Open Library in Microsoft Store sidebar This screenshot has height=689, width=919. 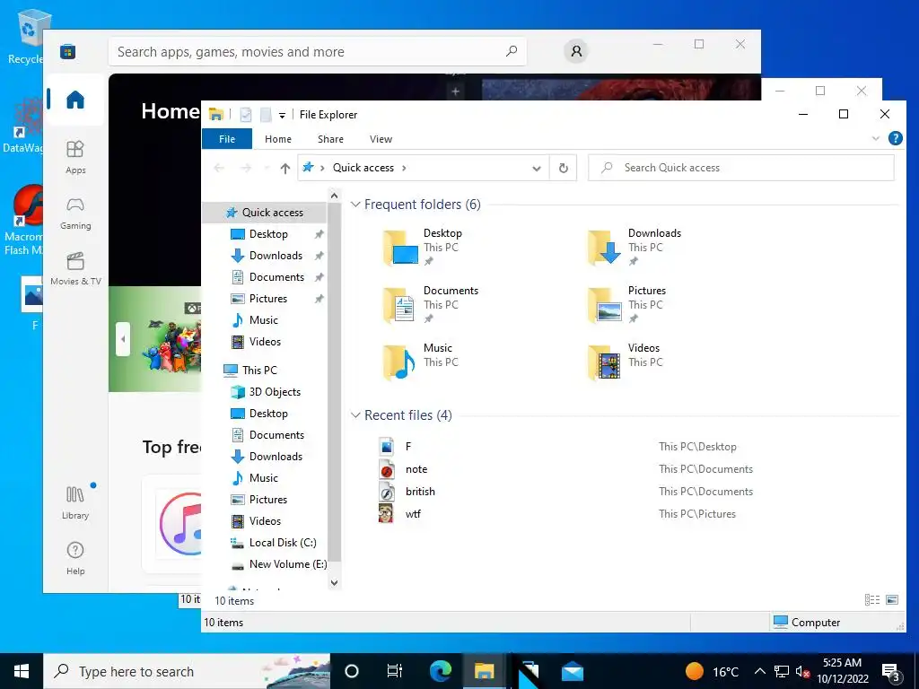(75, 502)
